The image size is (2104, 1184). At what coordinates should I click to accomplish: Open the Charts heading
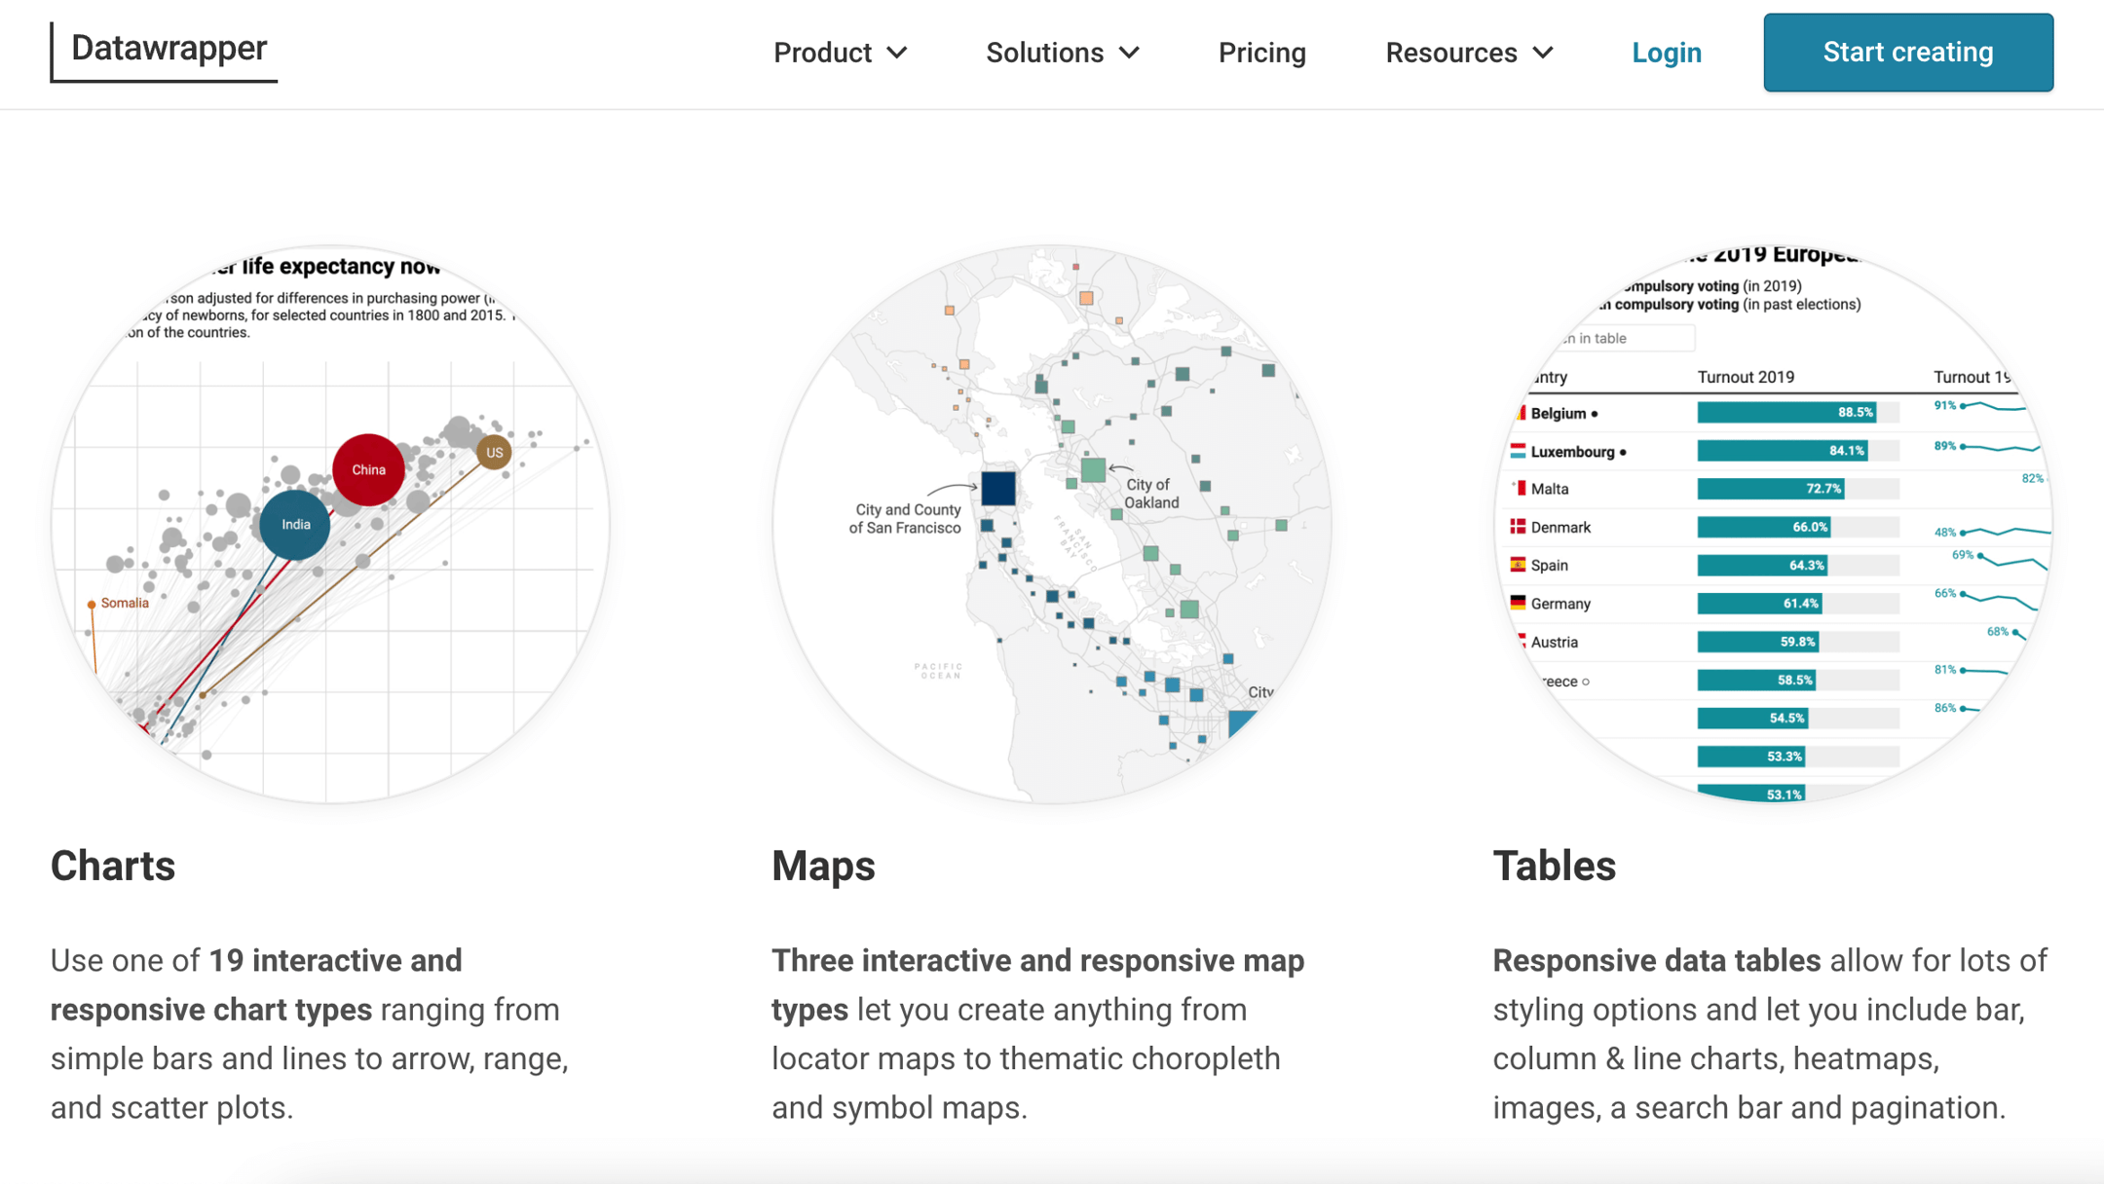click(113, 866)
